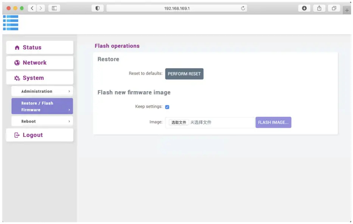This screenshot has height=224, width=353.
Task: Select Restore / Flash Firmware item
Action: pyautogui.click(x=42, y=106)
